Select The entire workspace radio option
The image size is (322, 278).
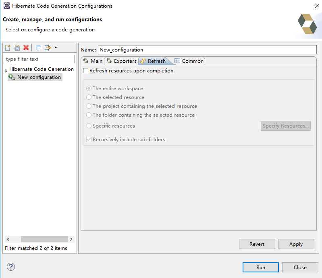coord(89,89)
